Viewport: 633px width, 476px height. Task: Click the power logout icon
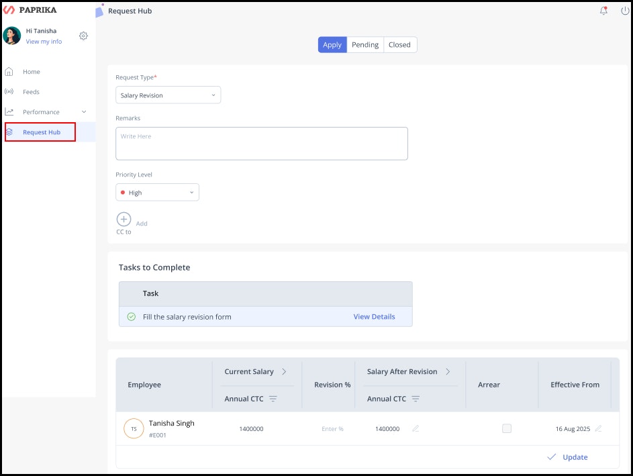(625, 11)
